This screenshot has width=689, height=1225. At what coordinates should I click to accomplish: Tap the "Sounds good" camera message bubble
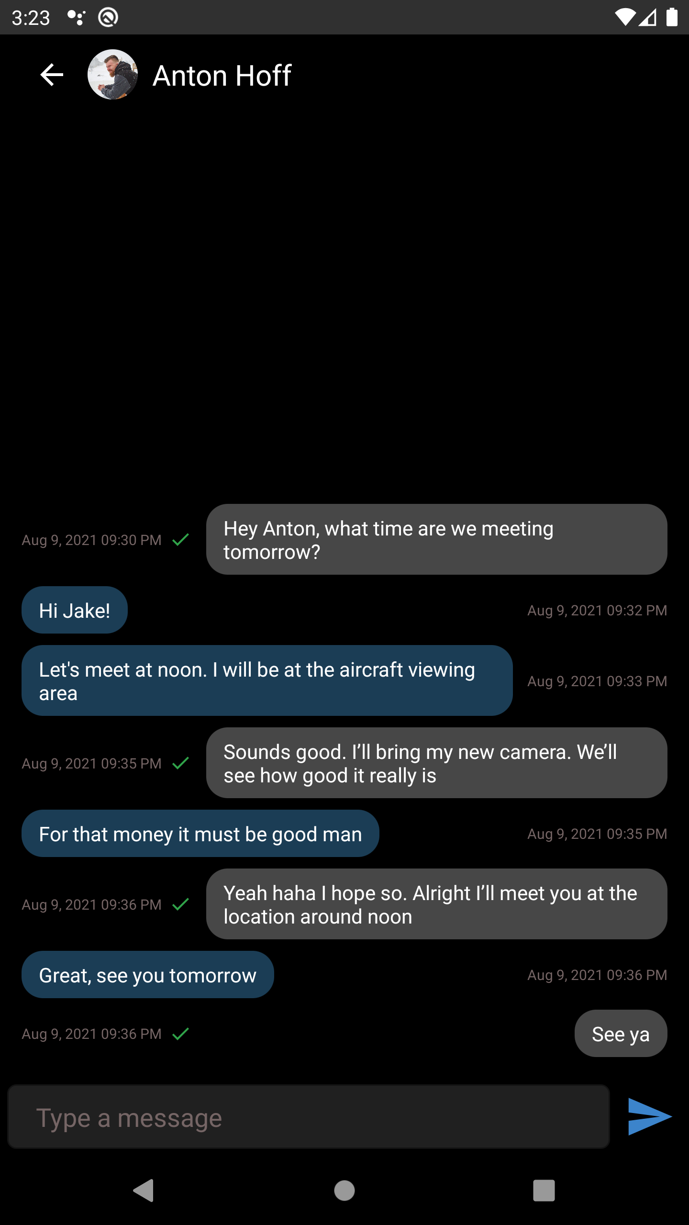(x=436, y=763)
